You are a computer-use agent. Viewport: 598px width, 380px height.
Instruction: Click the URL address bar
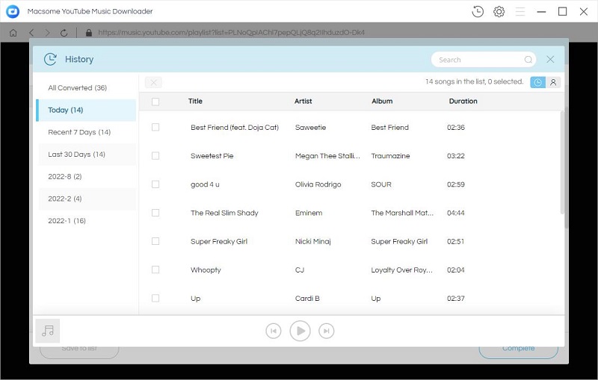231,33
